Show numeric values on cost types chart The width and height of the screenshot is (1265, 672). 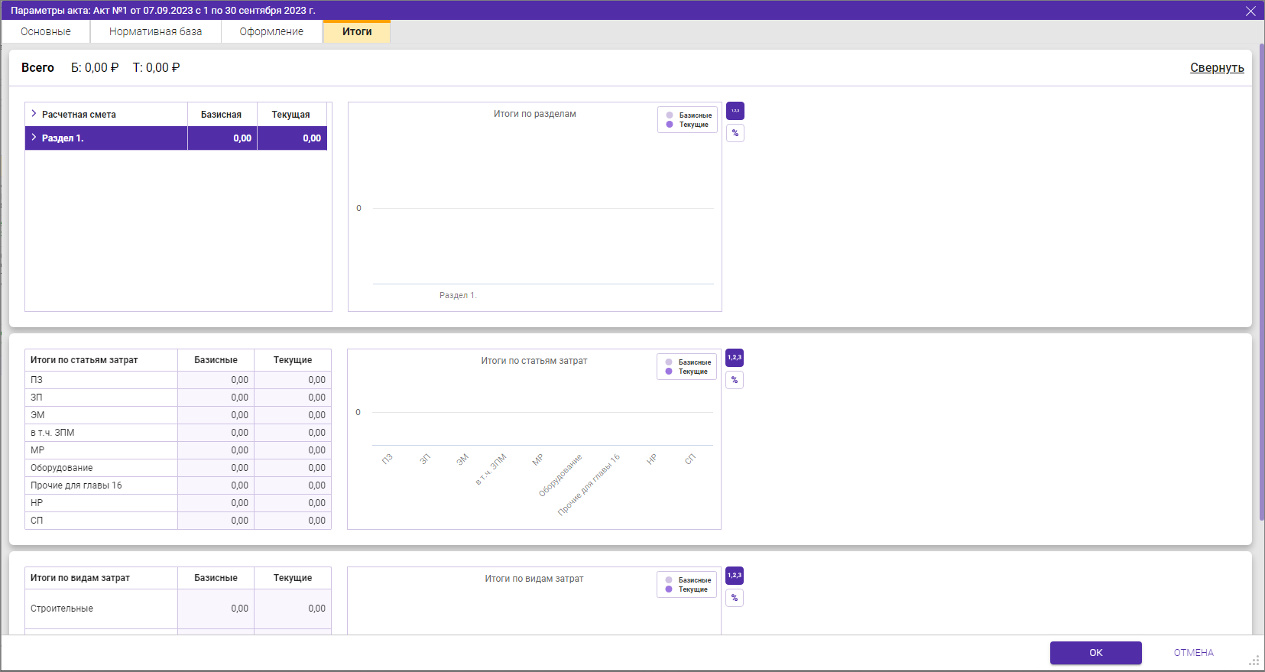click(734, 576)
